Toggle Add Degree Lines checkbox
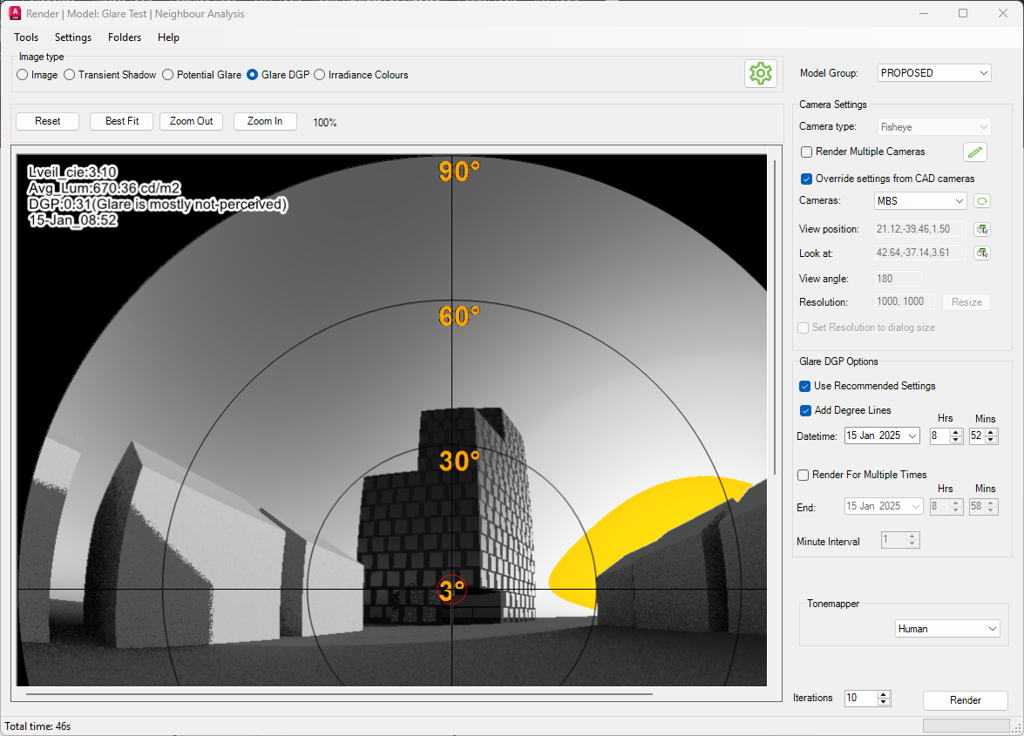1024x736 pixels. (x=805, y=410)
